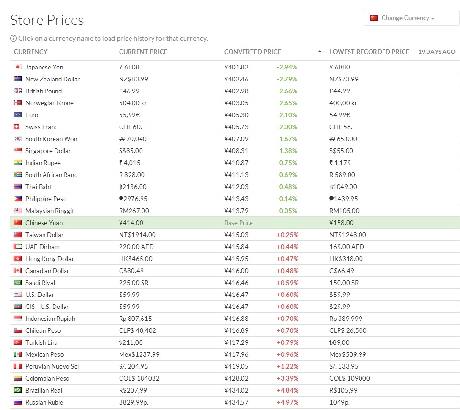Click the Brazilian flag icon

point(18,390)
